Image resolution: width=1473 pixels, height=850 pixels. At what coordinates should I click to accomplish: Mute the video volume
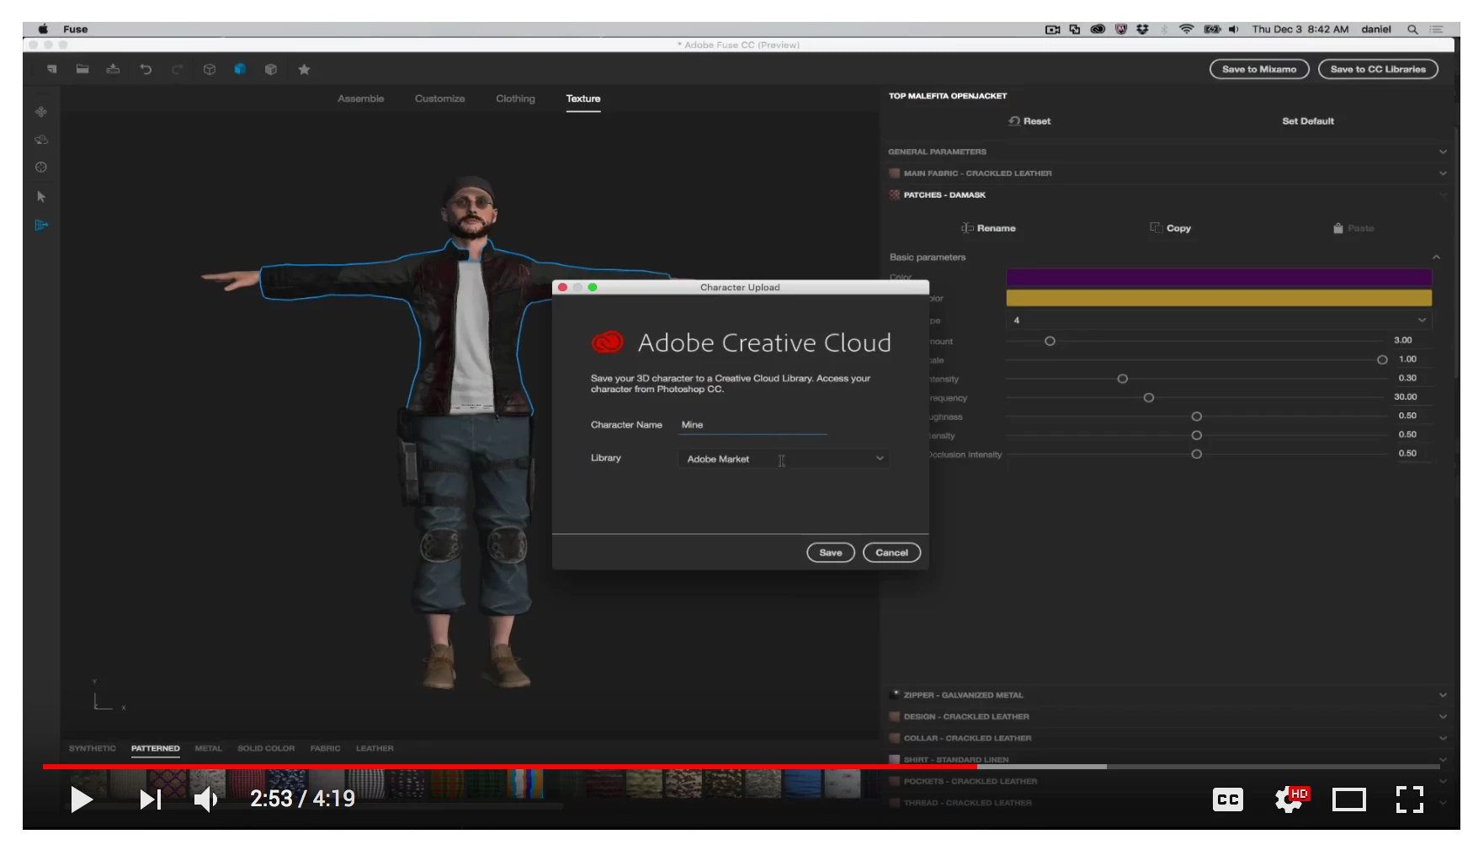(x=205, y=800)
